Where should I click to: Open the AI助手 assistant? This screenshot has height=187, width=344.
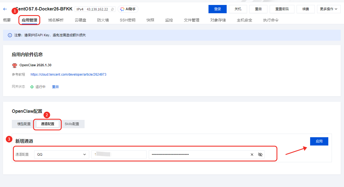[x=128, y=9]
